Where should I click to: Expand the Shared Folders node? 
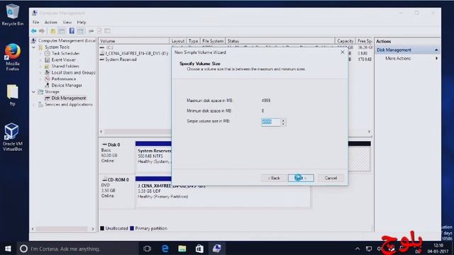tap(41, 66)
